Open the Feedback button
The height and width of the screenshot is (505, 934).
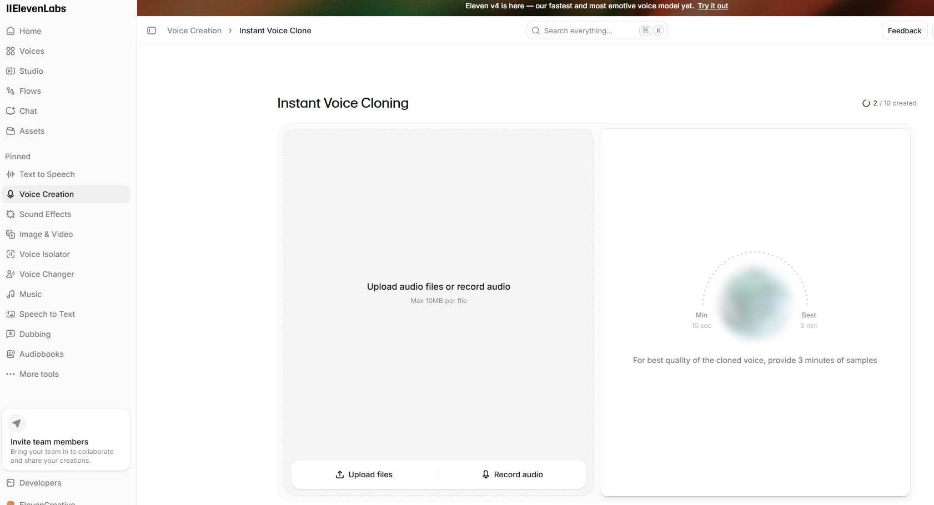coord(905,31)
